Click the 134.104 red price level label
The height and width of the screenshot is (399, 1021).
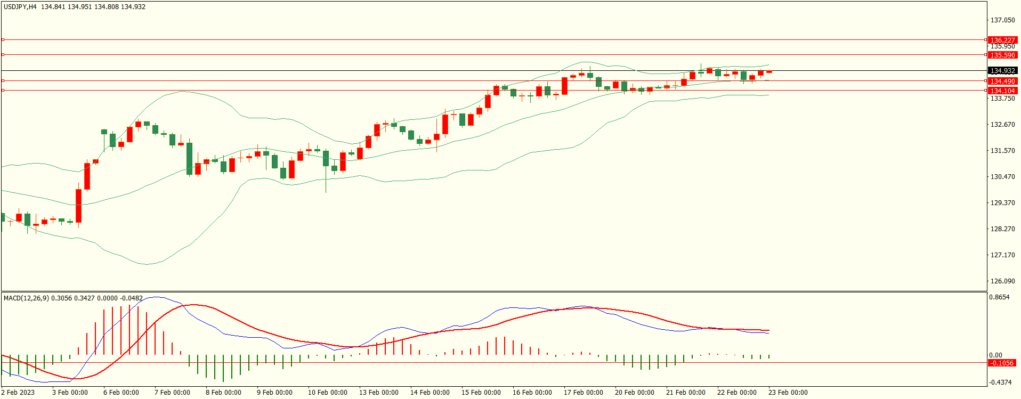[x=1002, y=91]
